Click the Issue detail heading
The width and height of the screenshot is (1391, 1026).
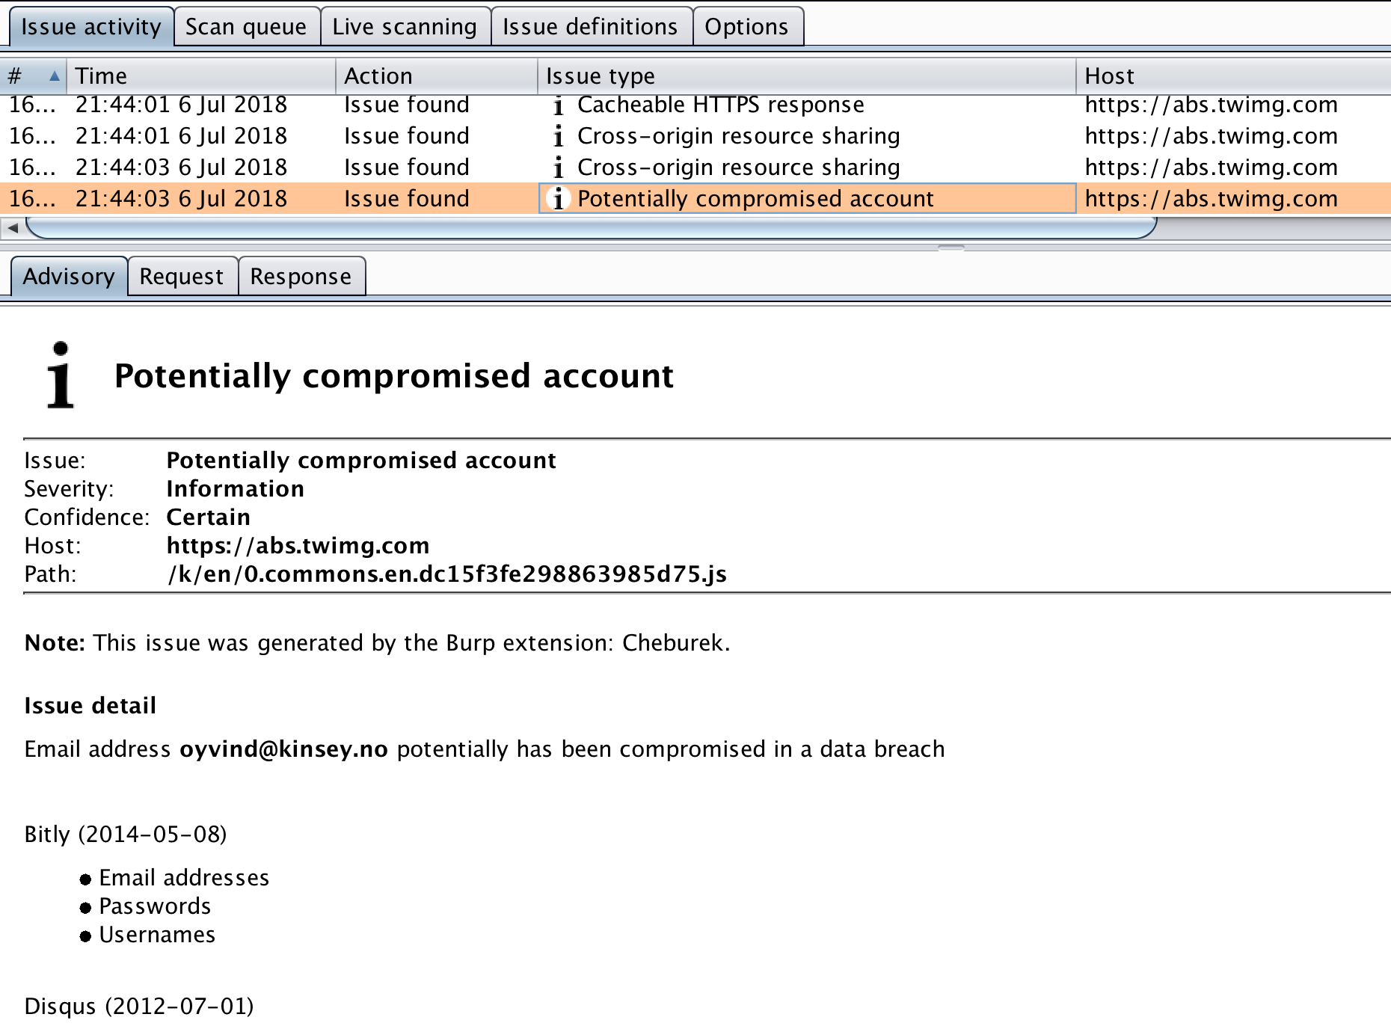[90, 706]
